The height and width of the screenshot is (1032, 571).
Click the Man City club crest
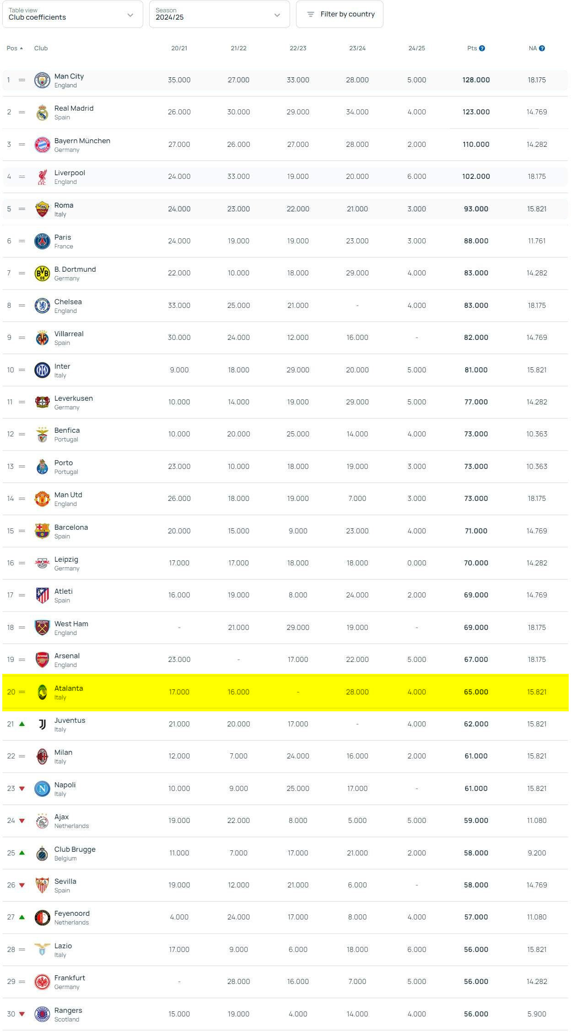click(42, 80)
